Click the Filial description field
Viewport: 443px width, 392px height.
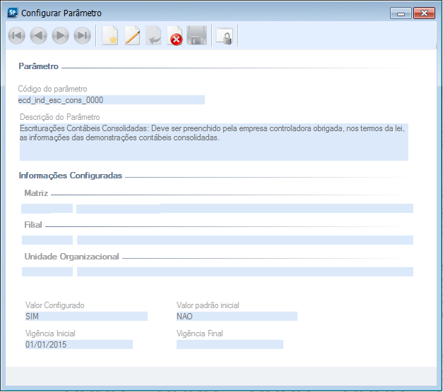click(245, 240)
